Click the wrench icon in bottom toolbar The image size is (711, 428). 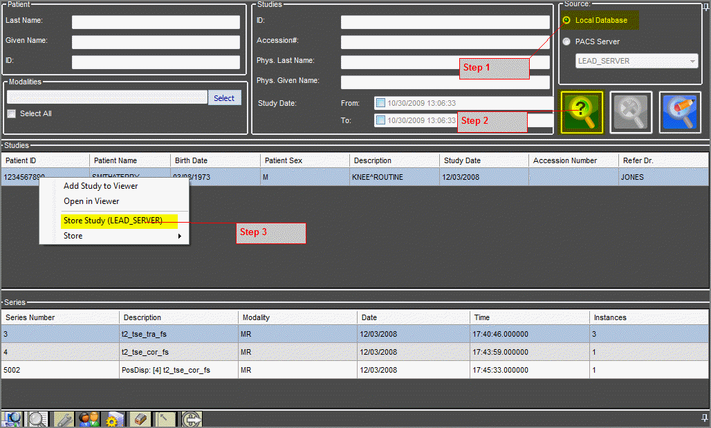tap(64, 419)
